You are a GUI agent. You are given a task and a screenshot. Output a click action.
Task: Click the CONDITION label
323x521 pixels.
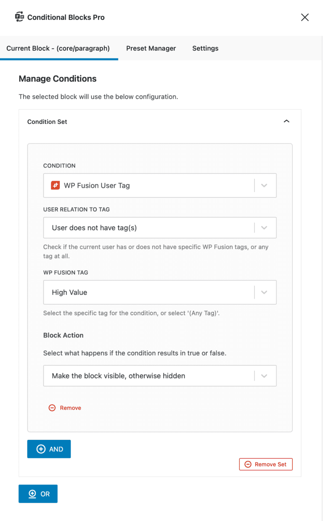59,166
